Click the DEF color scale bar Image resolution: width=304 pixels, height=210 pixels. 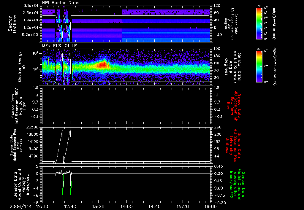(259, 66)
